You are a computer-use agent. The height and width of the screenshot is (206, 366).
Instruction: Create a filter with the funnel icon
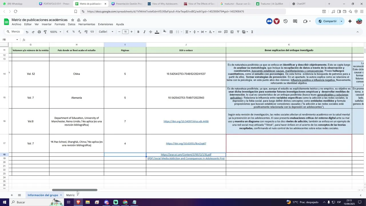click(x=238, y=32)
